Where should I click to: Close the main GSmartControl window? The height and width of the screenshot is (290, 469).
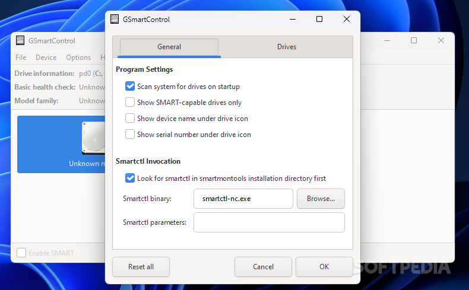click(441, 40)
